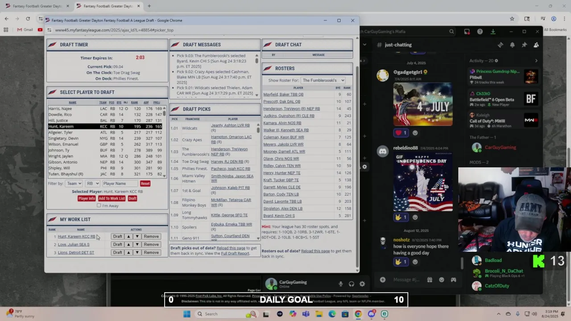Open RB position filter dropdown

[92, 183]
